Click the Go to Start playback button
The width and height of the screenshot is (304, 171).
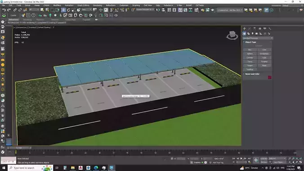click(x=234, y=158)
